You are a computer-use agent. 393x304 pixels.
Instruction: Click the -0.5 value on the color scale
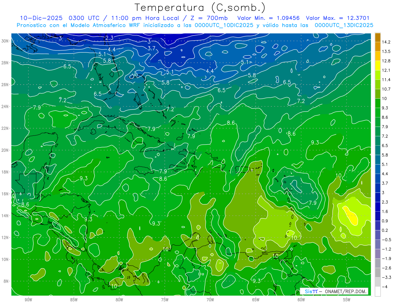pos(386,240)
